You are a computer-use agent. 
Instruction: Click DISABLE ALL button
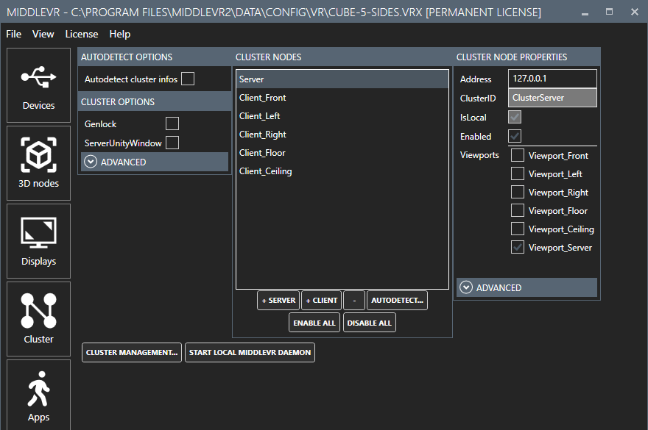(x=369, y=323)
